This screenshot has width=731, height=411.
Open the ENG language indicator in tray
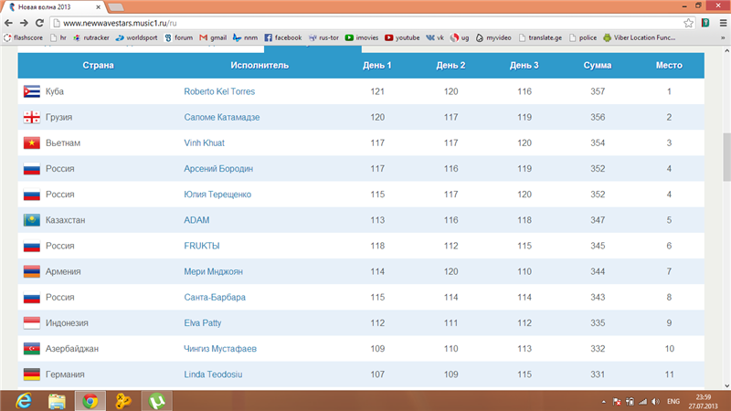(x=673, y=401)
